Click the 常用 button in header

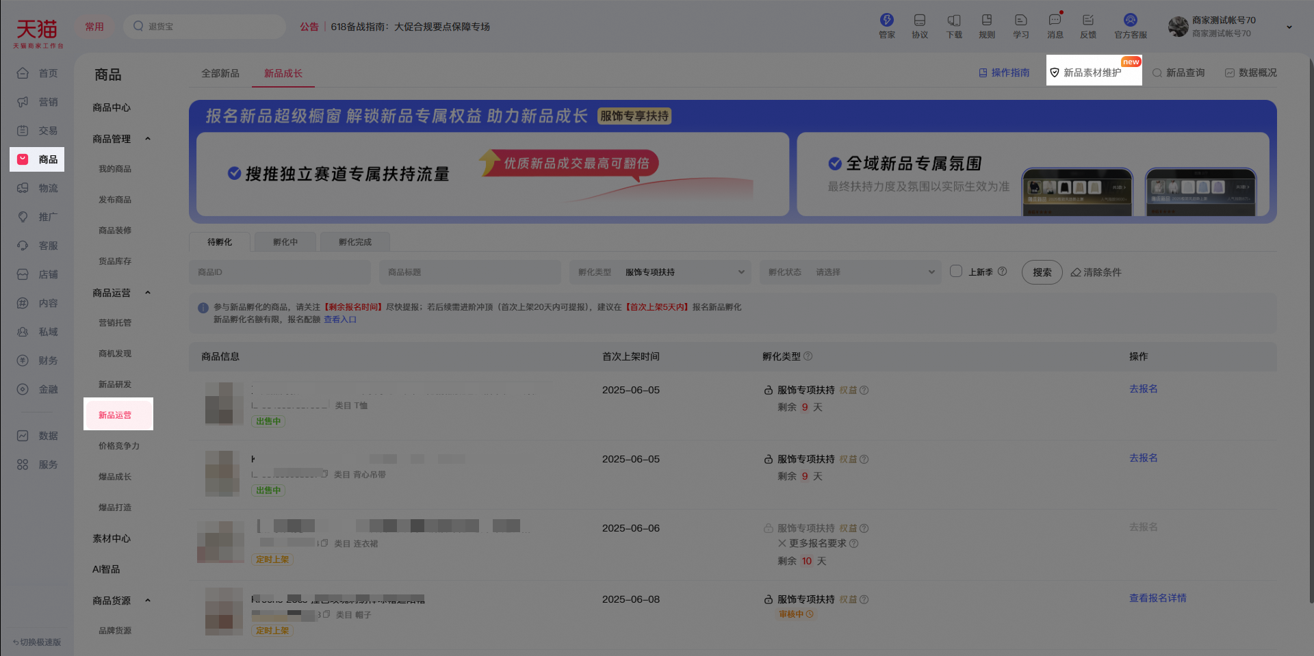tap(94, 27)
